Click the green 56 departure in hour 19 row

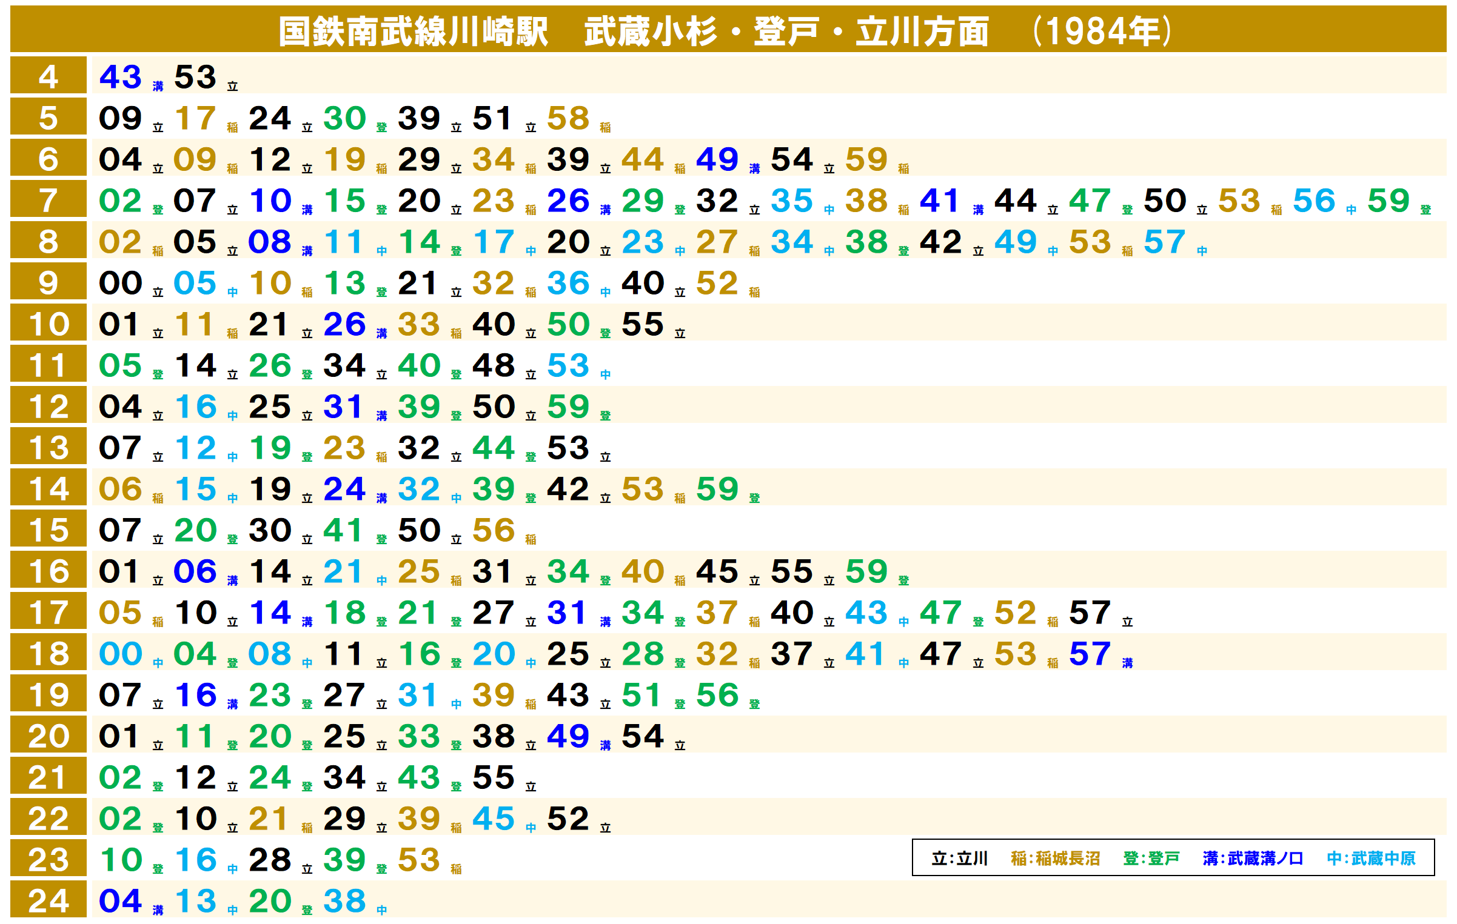click(717, 695)
